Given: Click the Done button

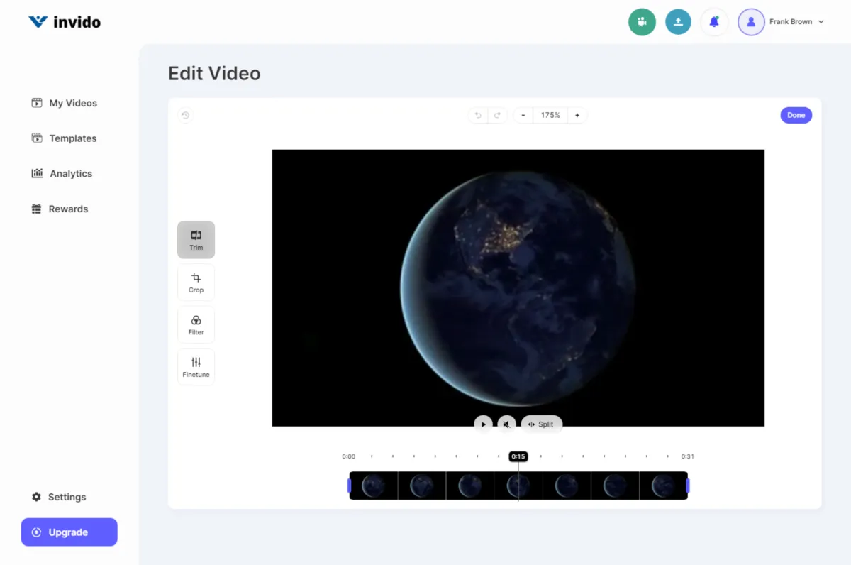Looking at the screenshot, I should coord(796,115).
